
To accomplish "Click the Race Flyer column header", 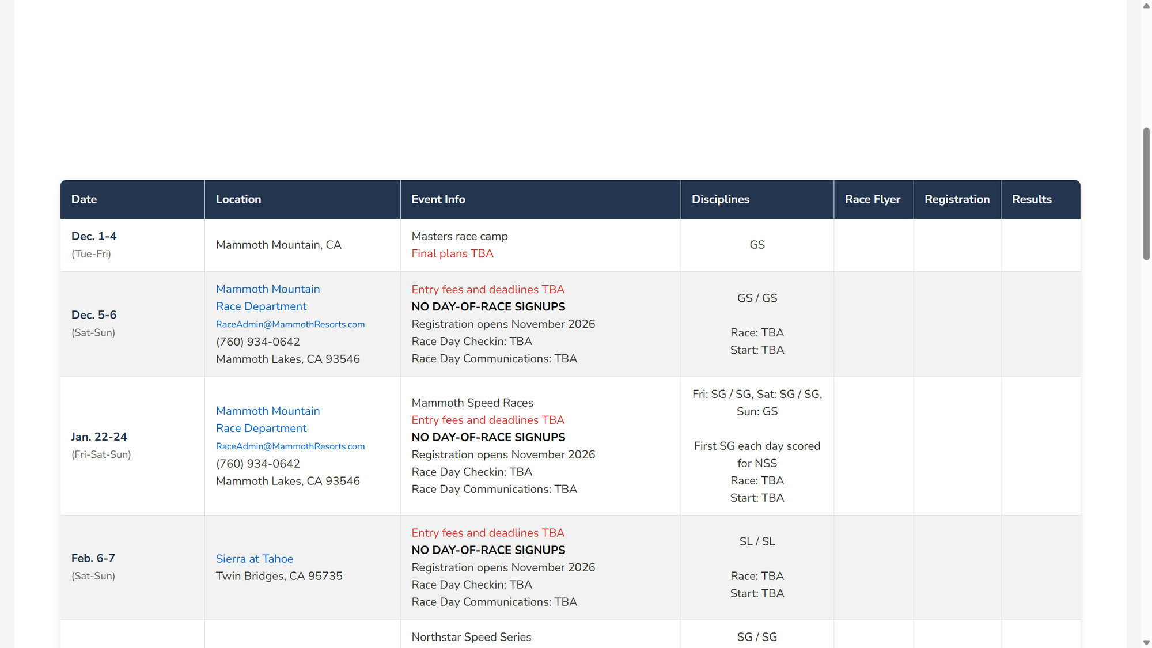I will 873,199.
